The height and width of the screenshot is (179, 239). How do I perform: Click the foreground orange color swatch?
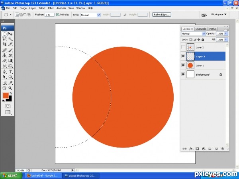pos(6,95)
